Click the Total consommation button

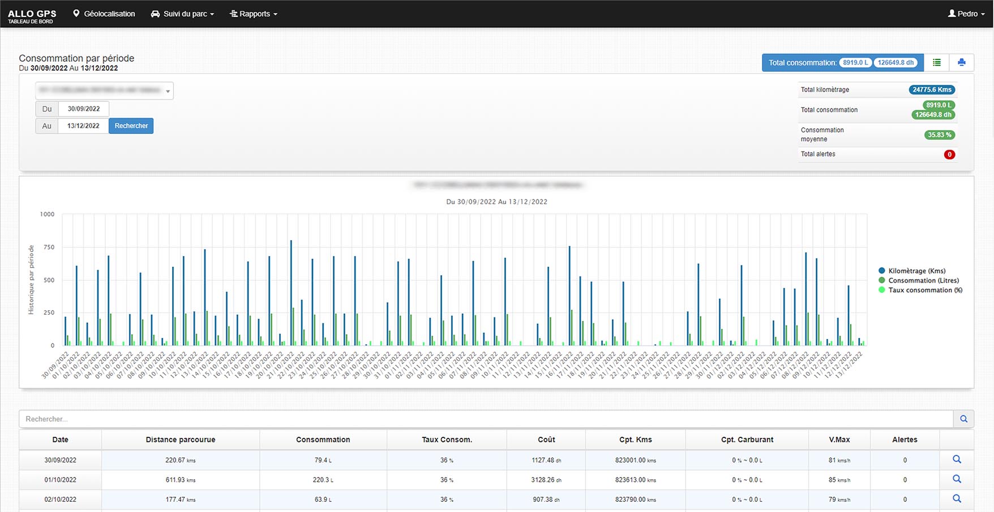coord(842,63)
